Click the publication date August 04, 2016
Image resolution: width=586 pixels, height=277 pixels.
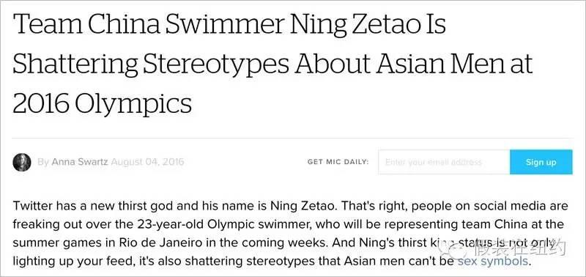point(148,162)
